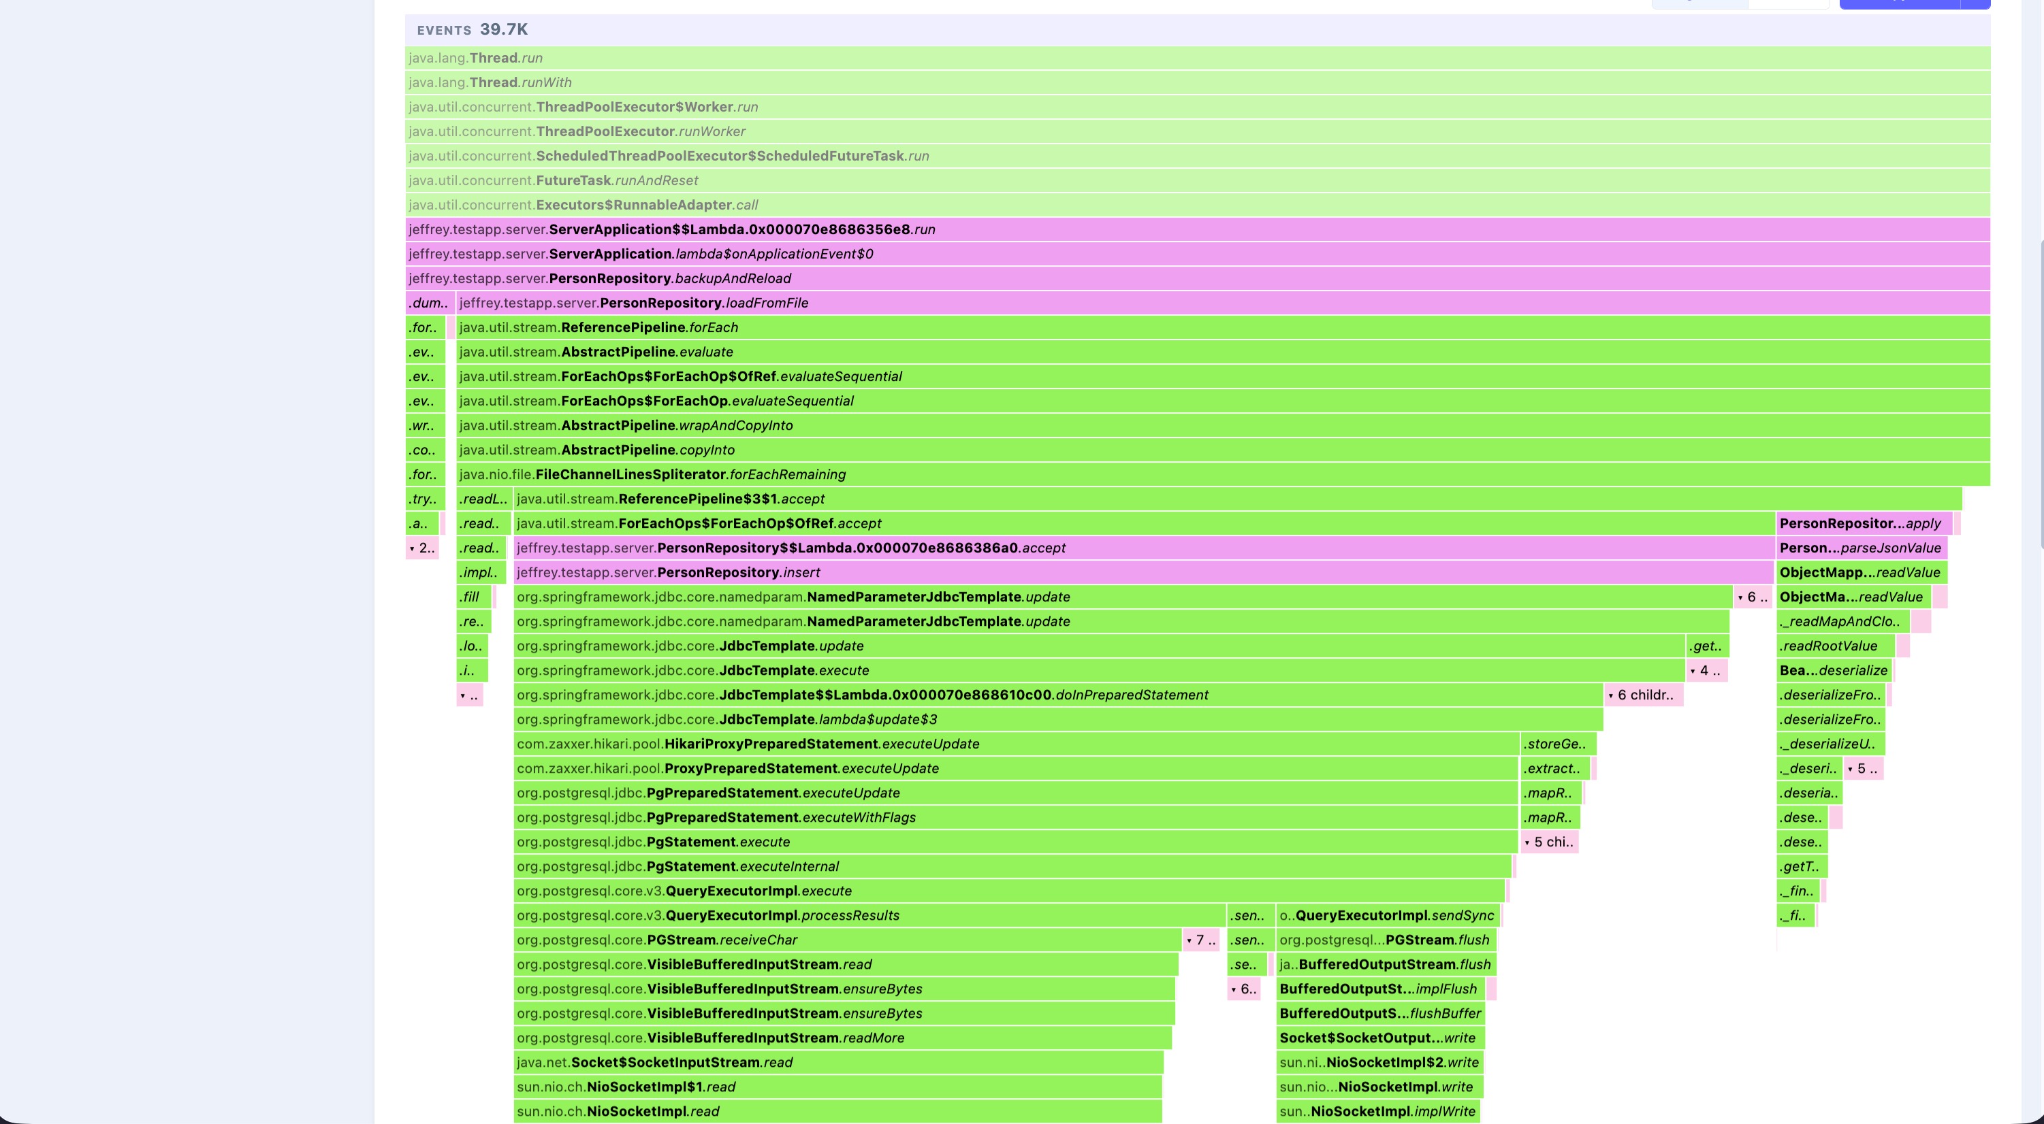2044x1124 pixels.
Task: Select the '.storeGe..' truncated frame
Action: point(1558,744)
